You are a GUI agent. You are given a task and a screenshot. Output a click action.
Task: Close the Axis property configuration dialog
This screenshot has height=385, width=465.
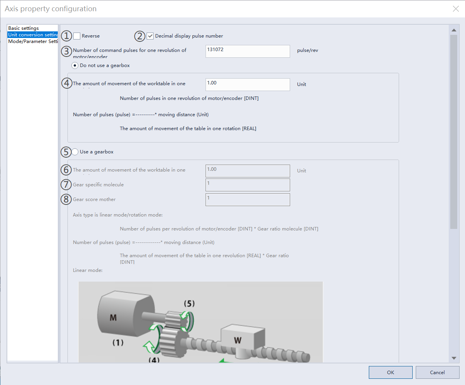456,9
